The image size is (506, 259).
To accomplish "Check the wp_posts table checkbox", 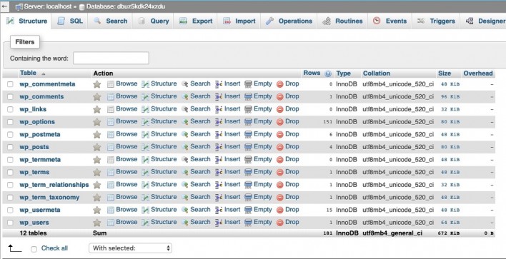I will point(10,147).
